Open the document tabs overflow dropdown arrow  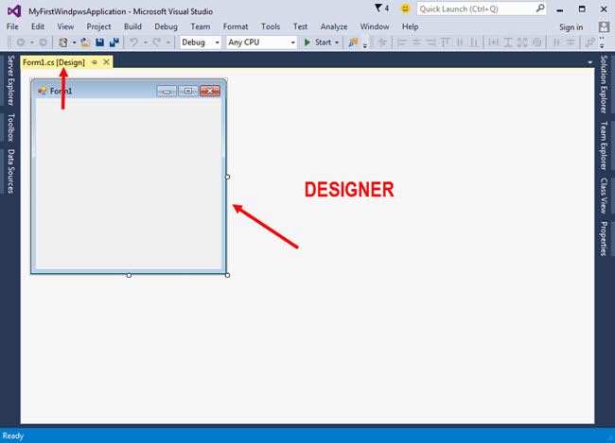tap(589, 62)
